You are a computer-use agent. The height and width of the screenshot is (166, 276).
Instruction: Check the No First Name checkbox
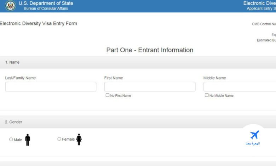(107, 95)
